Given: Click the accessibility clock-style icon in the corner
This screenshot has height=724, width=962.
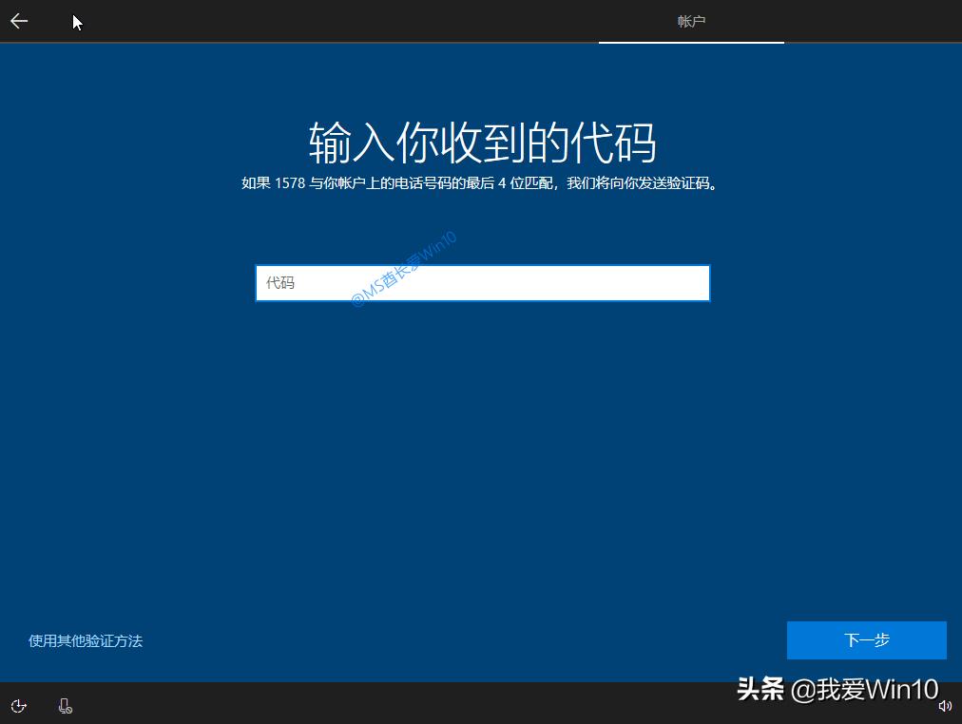Looking at the screenshot, I should [19, 706].
